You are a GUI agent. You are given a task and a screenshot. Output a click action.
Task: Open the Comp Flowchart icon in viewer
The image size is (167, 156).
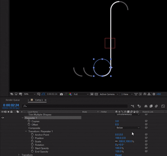[x=149, y=94]
